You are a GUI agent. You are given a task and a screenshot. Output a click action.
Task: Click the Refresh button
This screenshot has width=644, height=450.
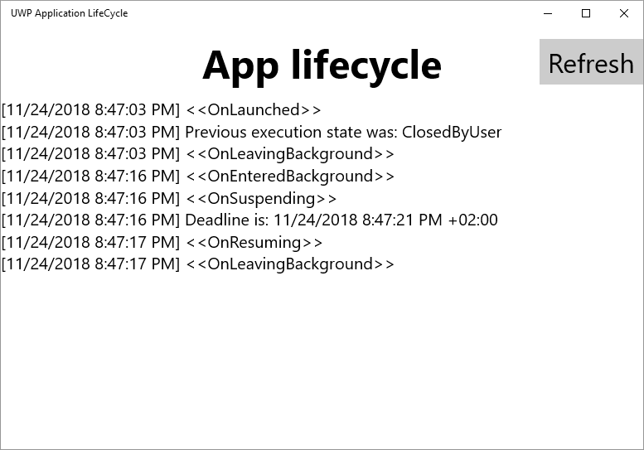point(591,62)
